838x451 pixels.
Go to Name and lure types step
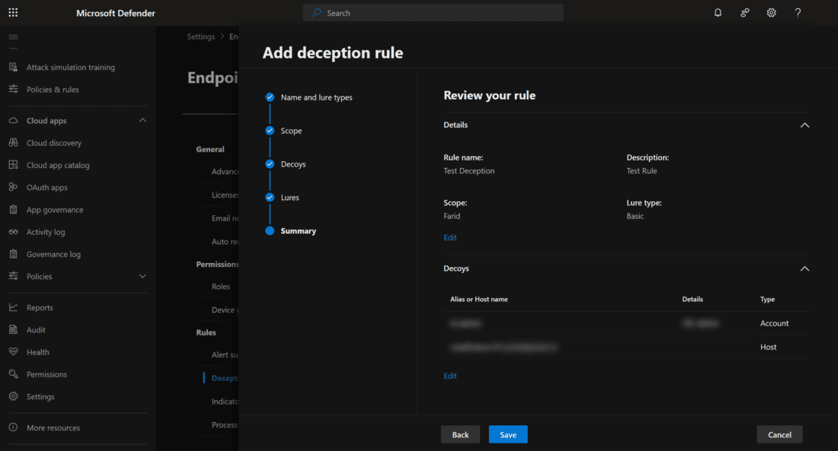(316, 97)
